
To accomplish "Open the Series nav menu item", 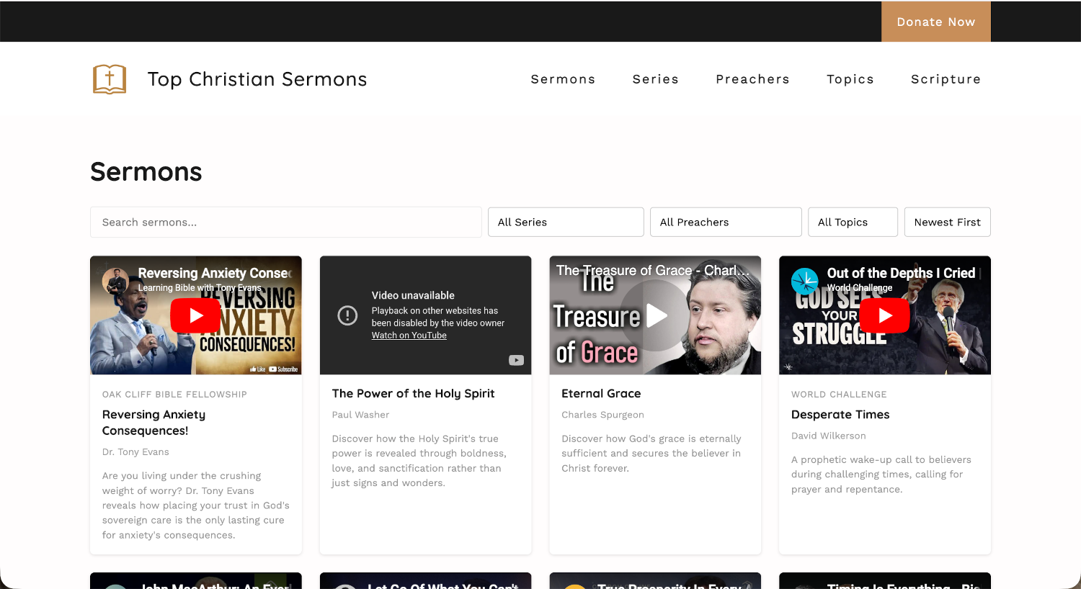I will [655, 79].
